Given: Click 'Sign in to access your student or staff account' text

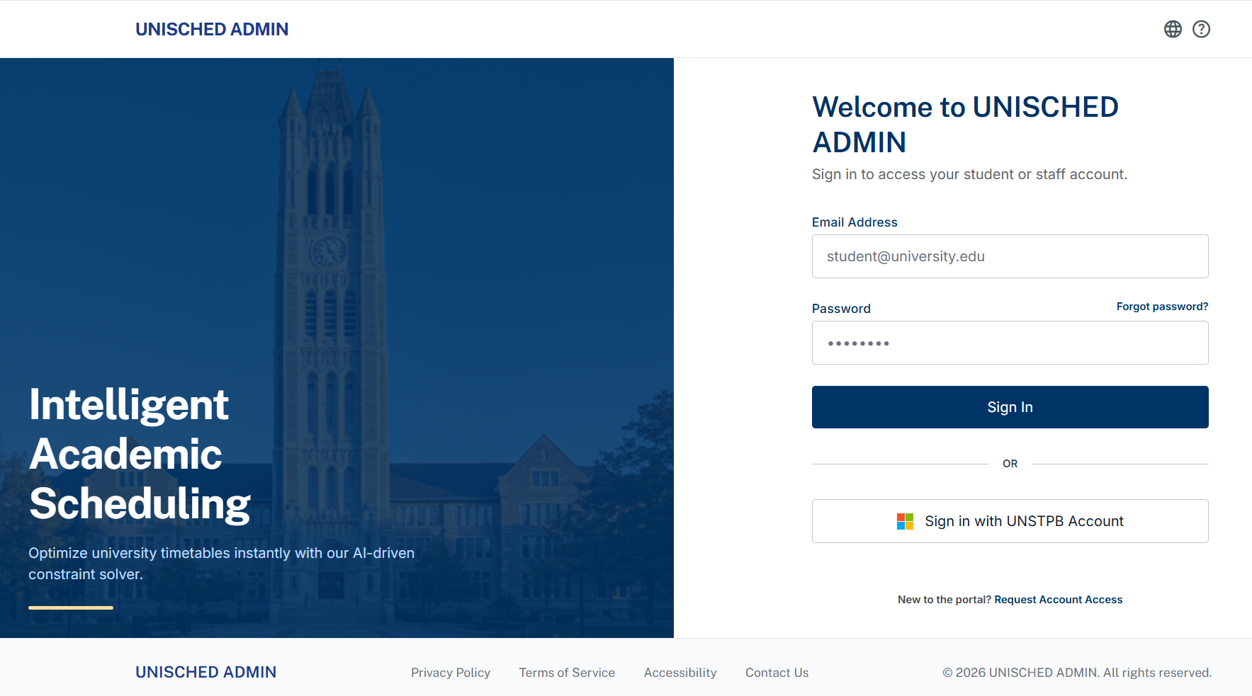Looking at the screenshot, I should 969,174.
